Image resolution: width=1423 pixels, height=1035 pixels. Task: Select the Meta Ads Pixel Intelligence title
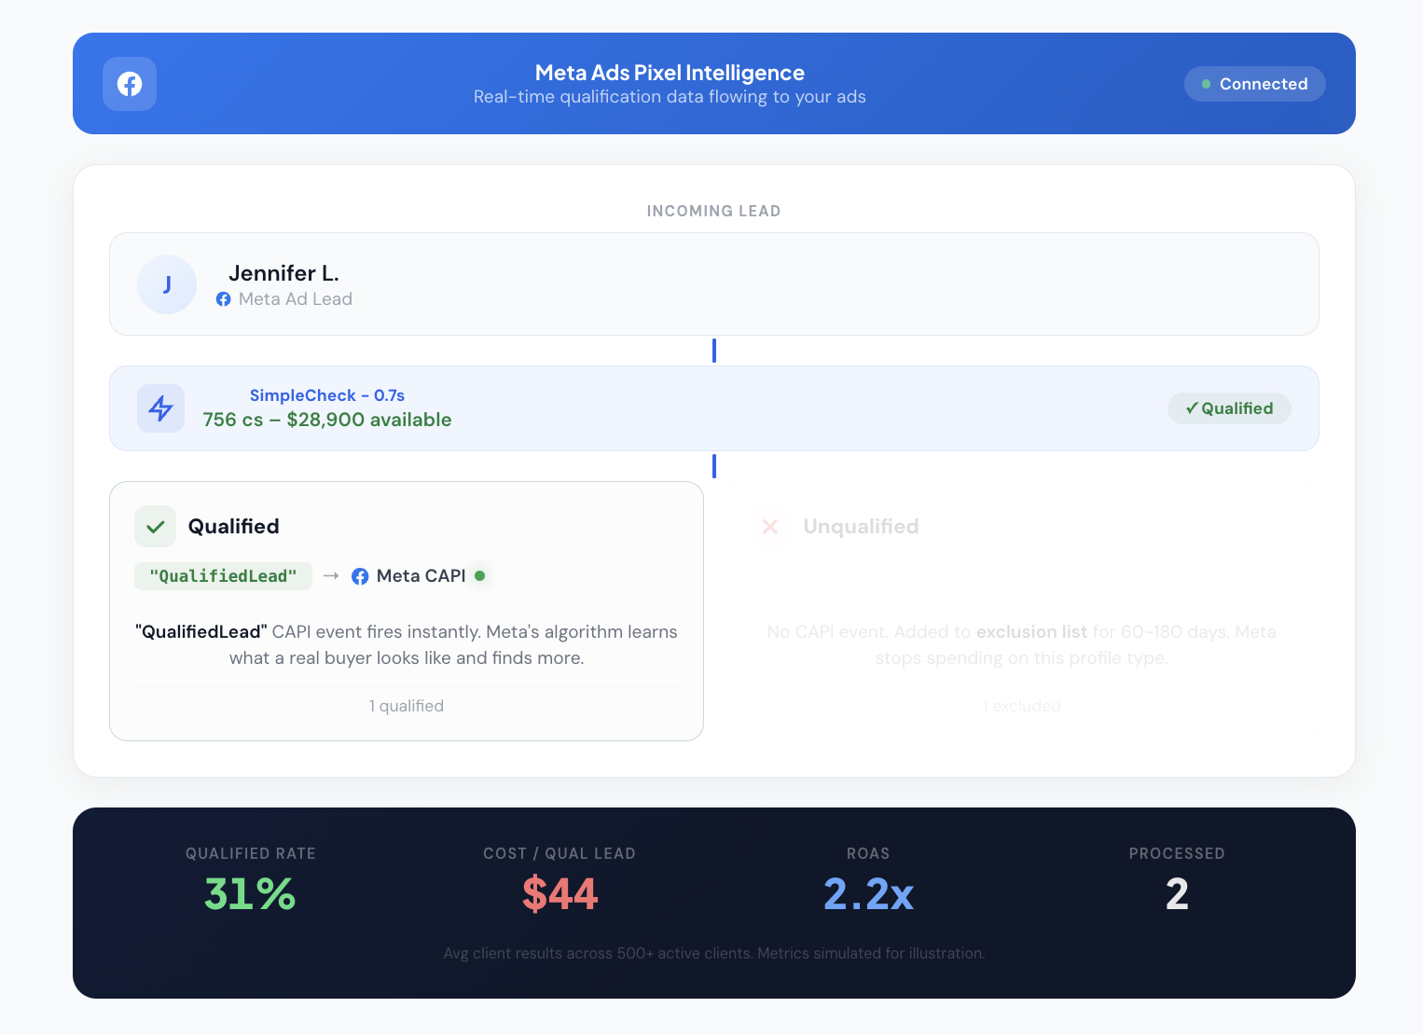coord(670,73)
